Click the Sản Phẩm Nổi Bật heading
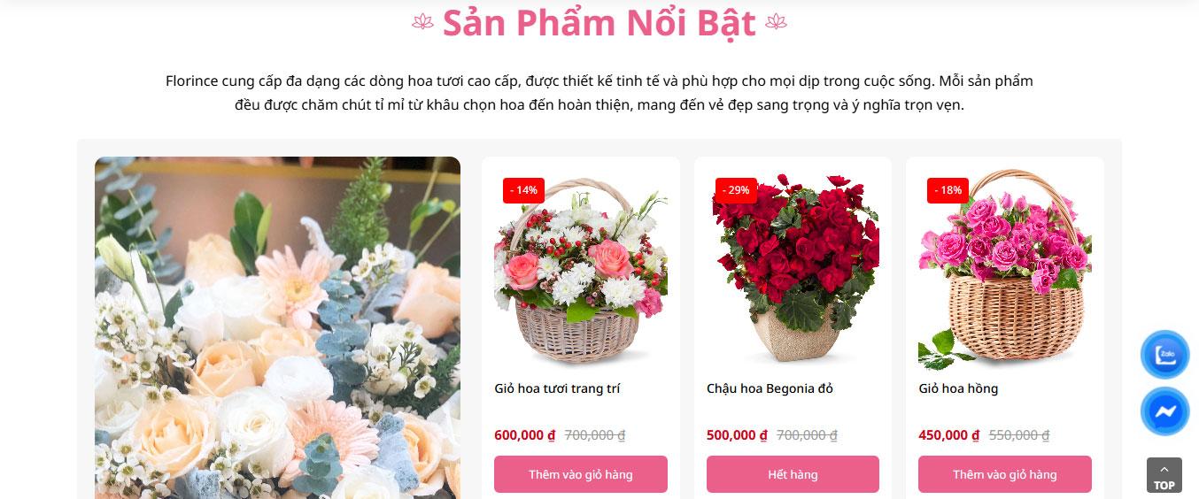Image resolution: width=1199 pixels, height=499 pixels. tap(599, 23)
